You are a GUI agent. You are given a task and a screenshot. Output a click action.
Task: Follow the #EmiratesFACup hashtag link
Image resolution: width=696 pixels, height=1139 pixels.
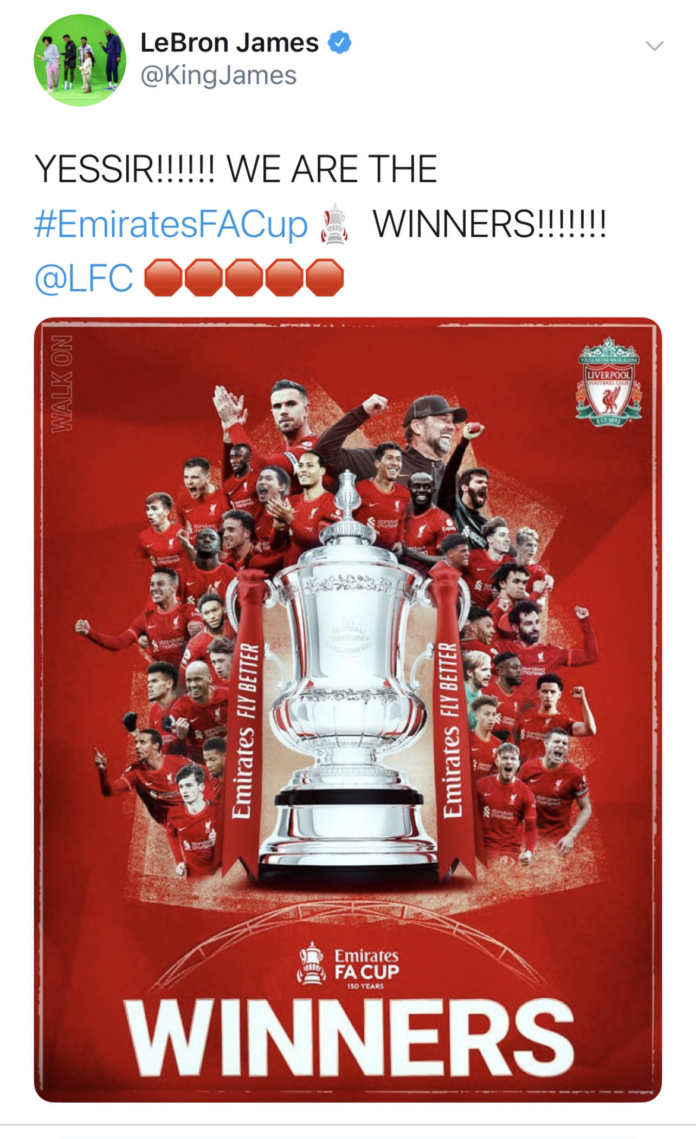(x=171, y=224)
